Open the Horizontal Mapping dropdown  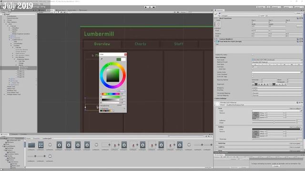click(x=277, y=93)
